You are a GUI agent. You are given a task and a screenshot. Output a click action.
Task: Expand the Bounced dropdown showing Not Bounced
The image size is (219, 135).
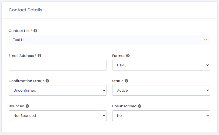tap(58, 115)
